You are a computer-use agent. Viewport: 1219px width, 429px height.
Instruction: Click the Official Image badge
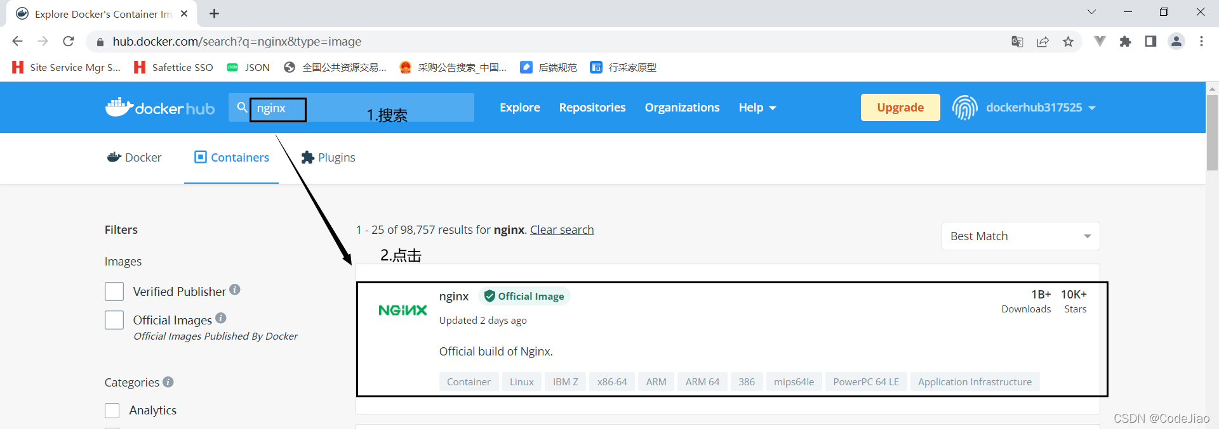(x=524, y=296)
